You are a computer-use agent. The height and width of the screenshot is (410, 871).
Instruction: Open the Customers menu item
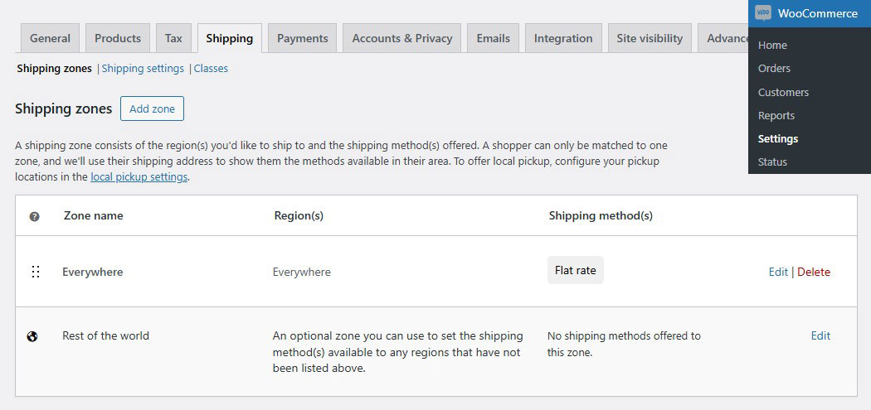coord(783,92)
